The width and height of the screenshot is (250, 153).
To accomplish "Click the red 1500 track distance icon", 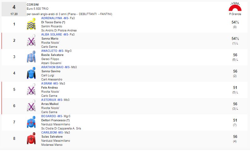I will tap(234, 7).
